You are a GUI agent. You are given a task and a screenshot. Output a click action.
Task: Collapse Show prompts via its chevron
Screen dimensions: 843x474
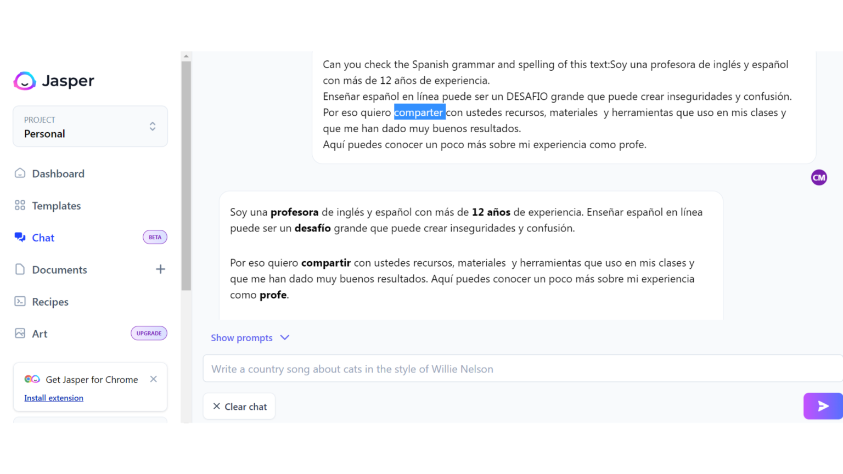tap(285, 337)
